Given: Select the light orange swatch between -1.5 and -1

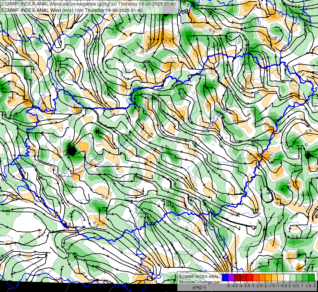Looking at the screenshot, I should click(274, 277).
